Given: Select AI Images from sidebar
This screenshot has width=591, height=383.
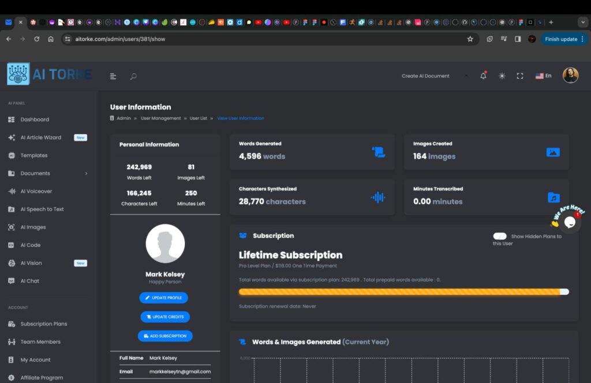Looking at the screenshot, I should 33,227.
